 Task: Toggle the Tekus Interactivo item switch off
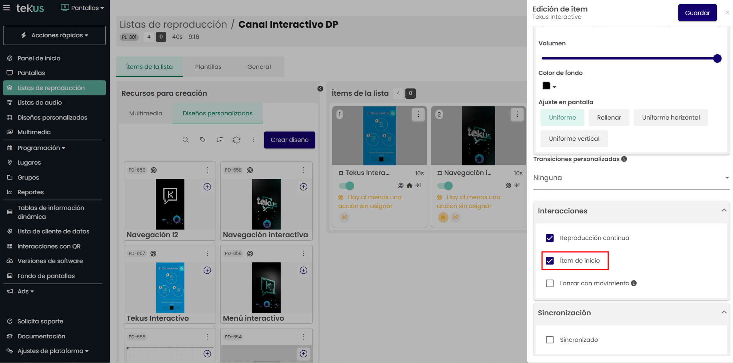point(346,186)
